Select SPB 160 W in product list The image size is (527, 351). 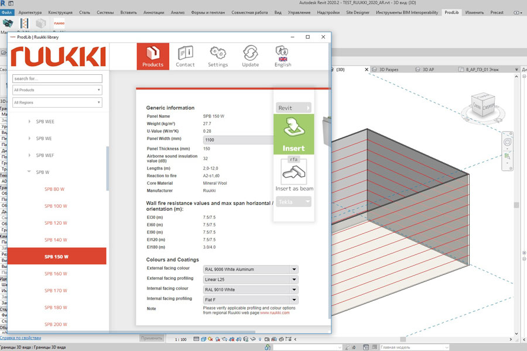[x=56, y=273]
